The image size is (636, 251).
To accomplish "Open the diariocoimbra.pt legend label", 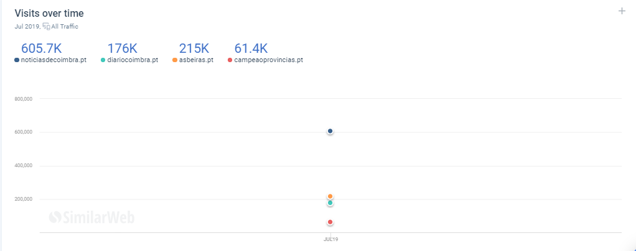I will click(133, 60).
